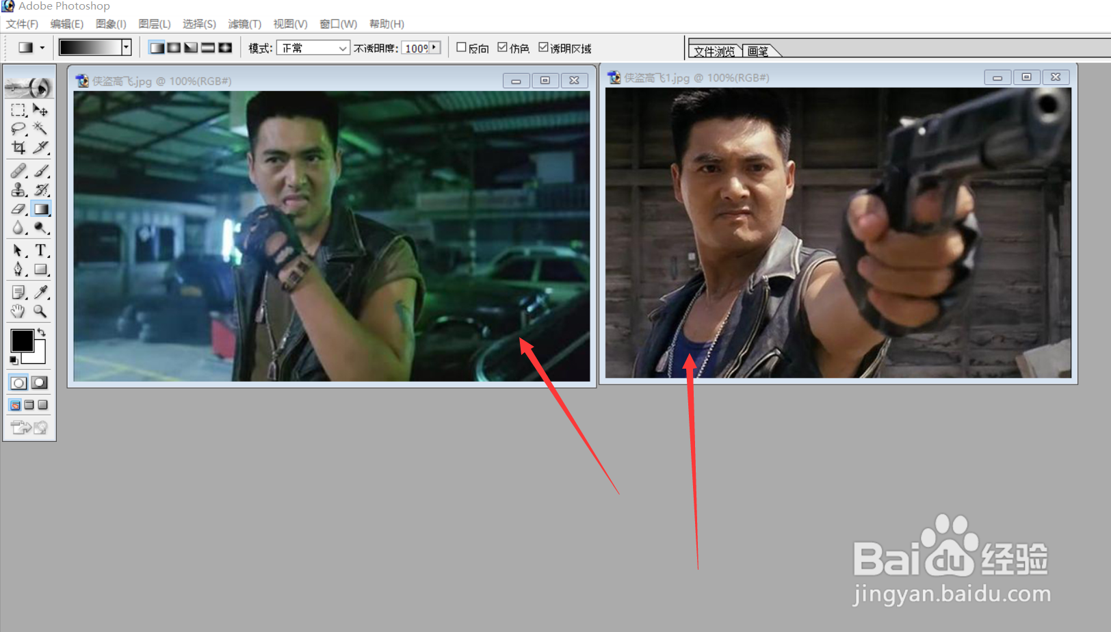The height and width of the screenshot is (632, 1111).
Task: Select the Lasso tool
Action: [x=18, y=129]
